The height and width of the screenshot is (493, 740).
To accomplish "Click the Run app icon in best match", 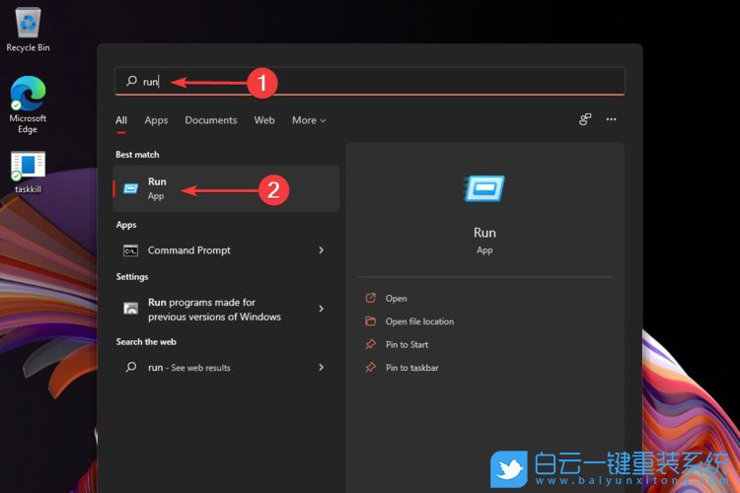I will pos(130,188).
